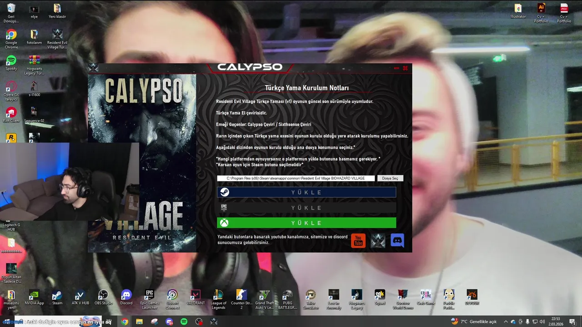
Task: Select the Discord desktop shortcut
Action: [126, 297]
